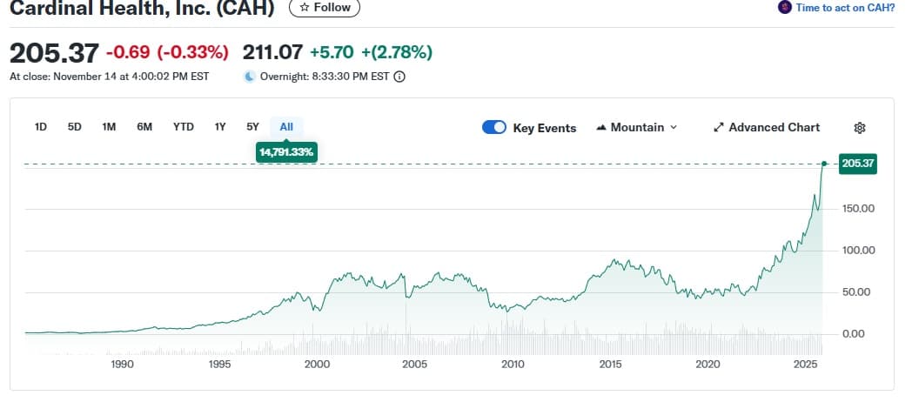This screenshot has height=402, width=912.
Task: Click the 14,791.33% return badge
Action: 287,152
